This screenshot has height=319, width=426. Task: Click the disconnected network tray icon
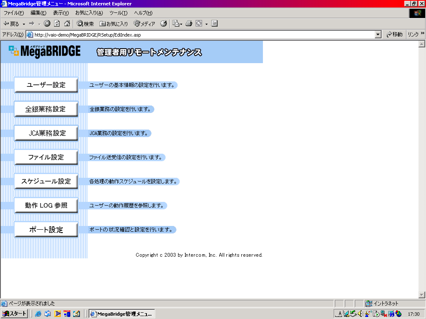click(384, 314)
